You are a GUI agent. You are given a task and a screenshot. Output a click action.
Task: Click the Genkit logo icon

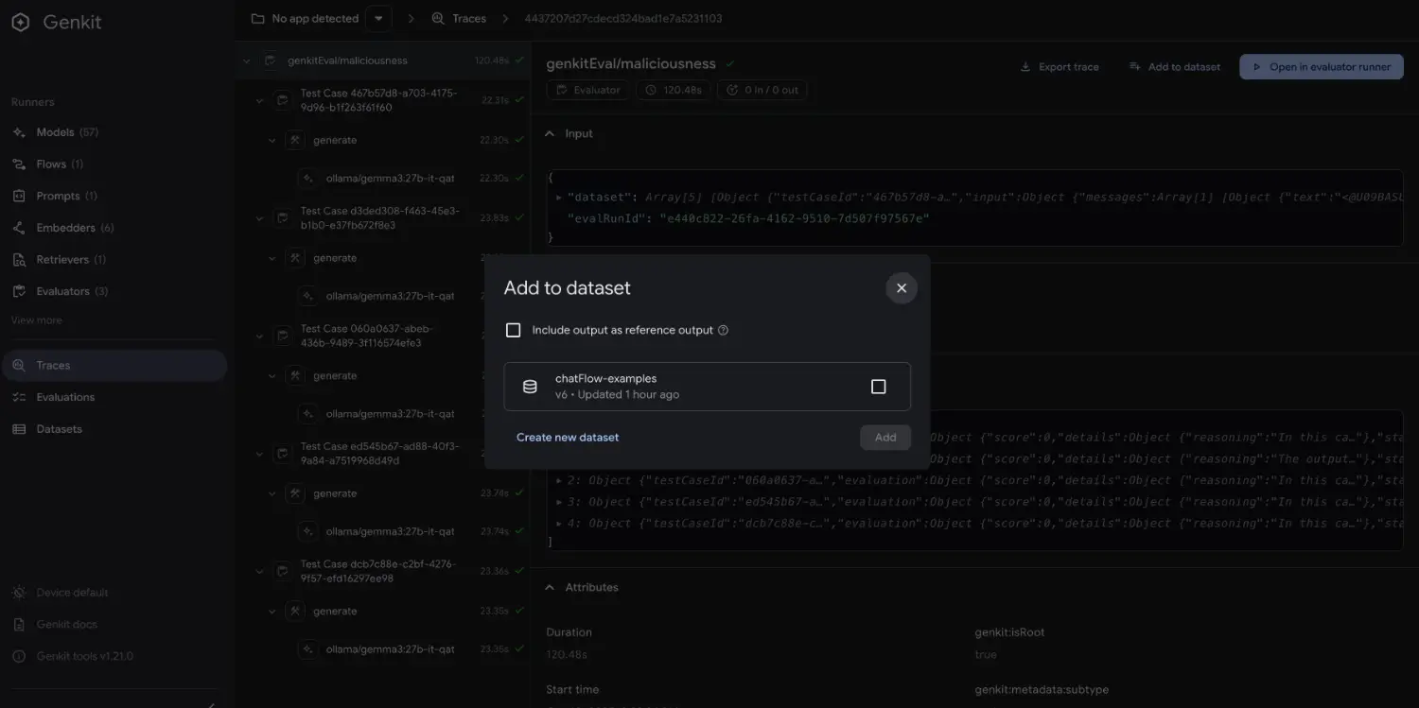coord(21,23)
